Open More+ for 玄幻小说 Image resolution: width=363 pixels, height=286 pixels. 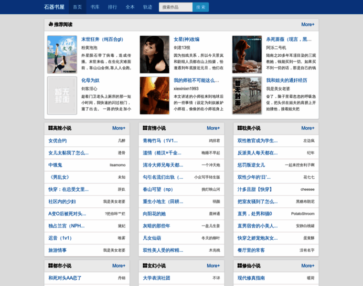pos(213,266)
